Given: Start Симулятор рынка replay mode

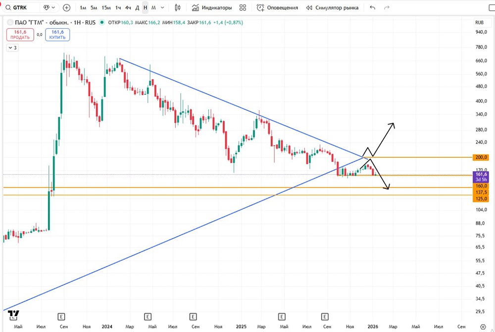Looking at the screenshot, I should click(332, 7).
